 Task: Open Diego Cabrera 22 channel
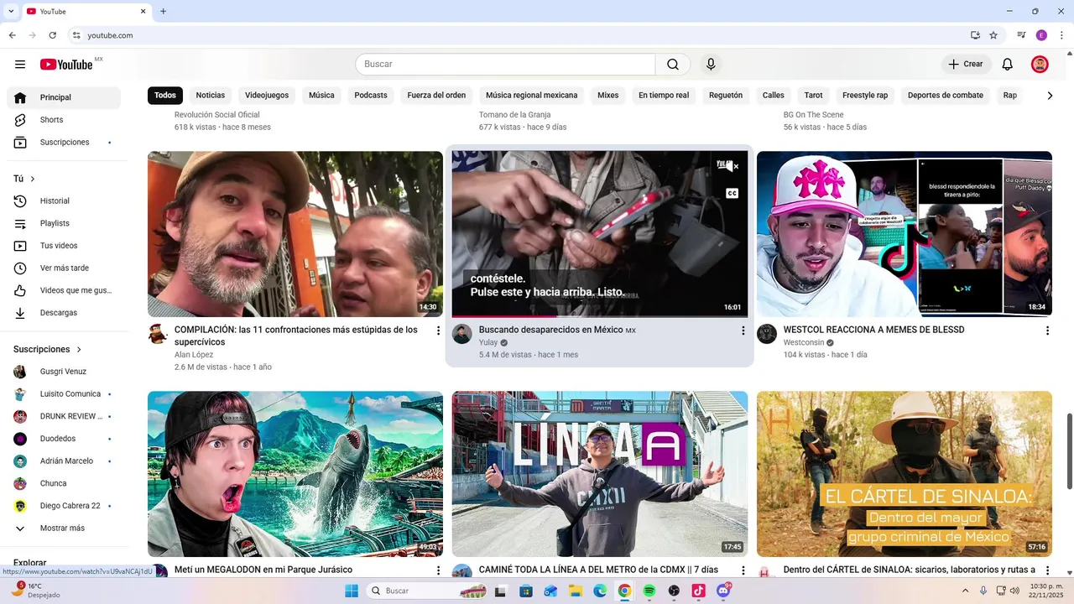coord(64,506)
